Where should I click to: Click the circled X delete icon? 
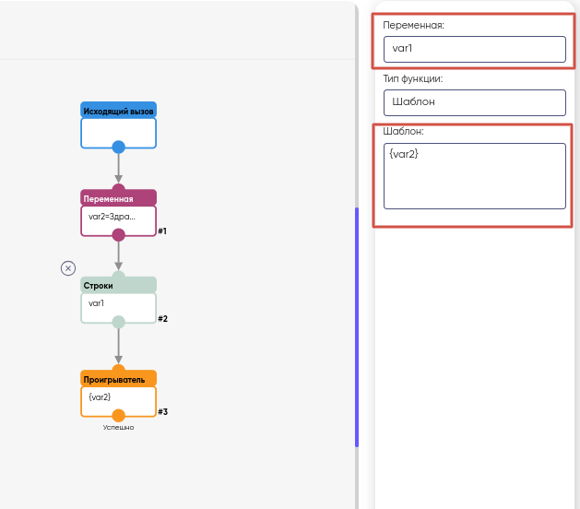tap(68, 267)
